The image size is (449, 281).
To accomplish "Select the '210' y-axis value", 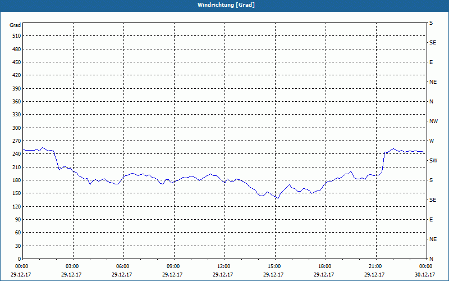I will point(17,167).
